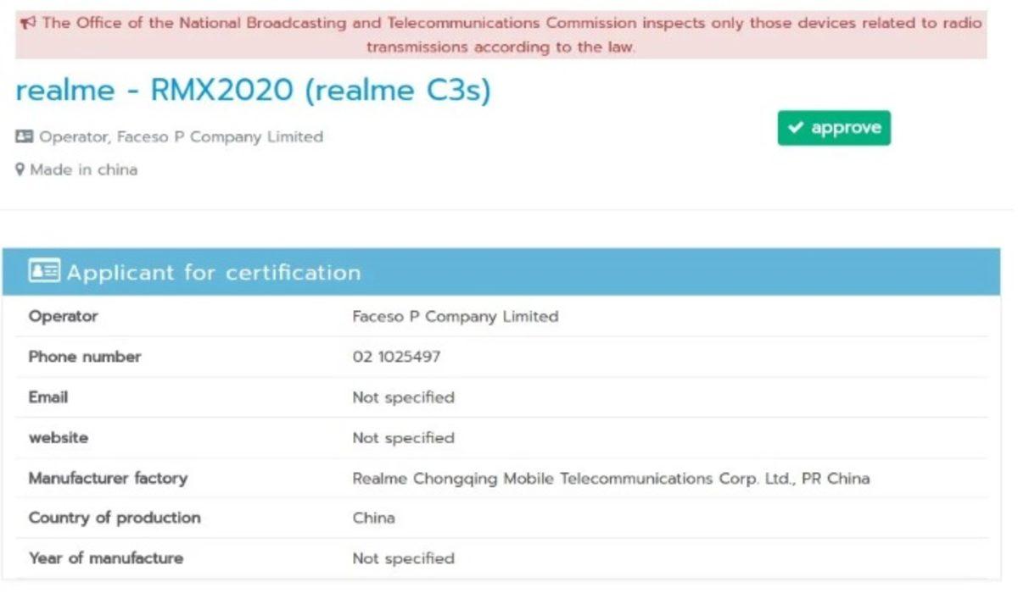Image resolution: width=1018 pixels, height=599 pixels.
Task: Select the card icon in Applicant for certification header
Action: tap(47, 271)
